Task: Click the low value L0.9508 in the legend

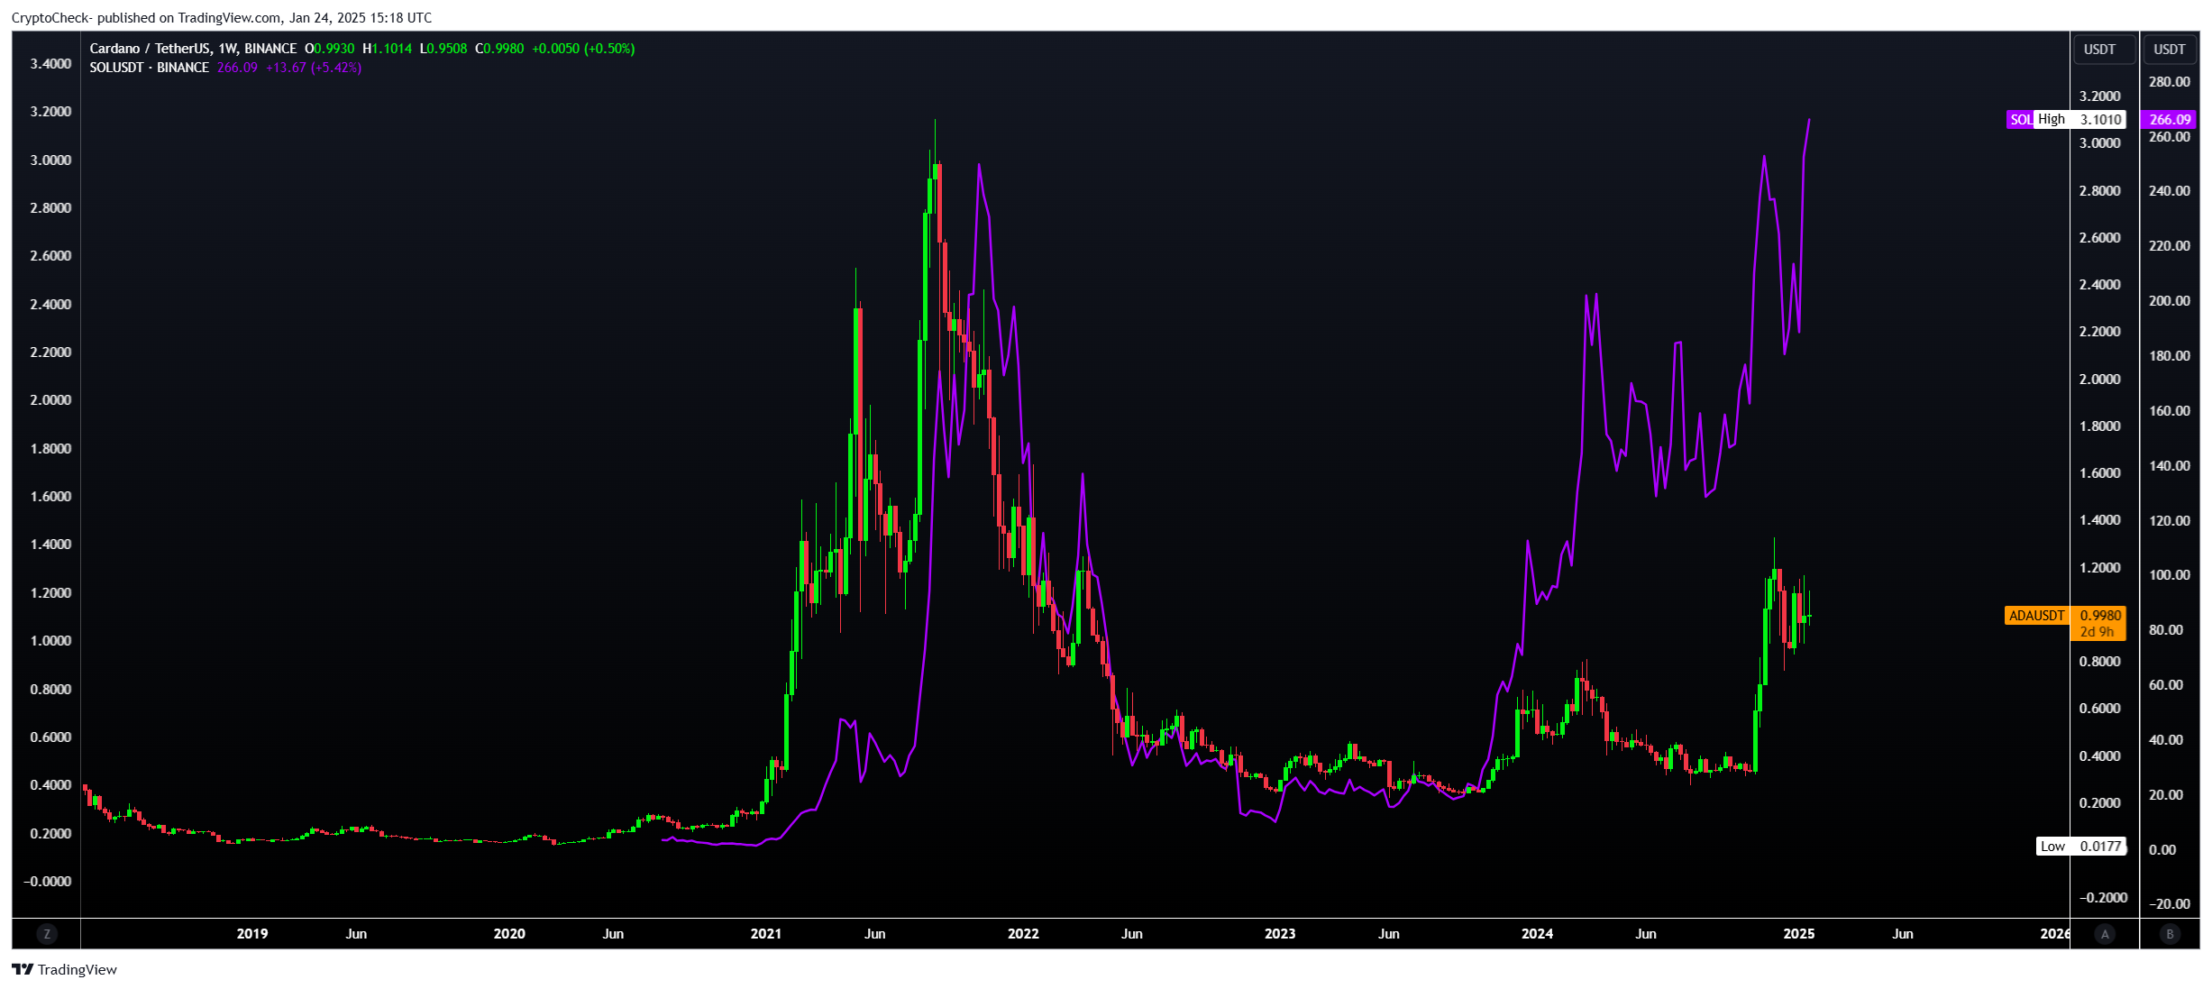Action: coord(443,49)
